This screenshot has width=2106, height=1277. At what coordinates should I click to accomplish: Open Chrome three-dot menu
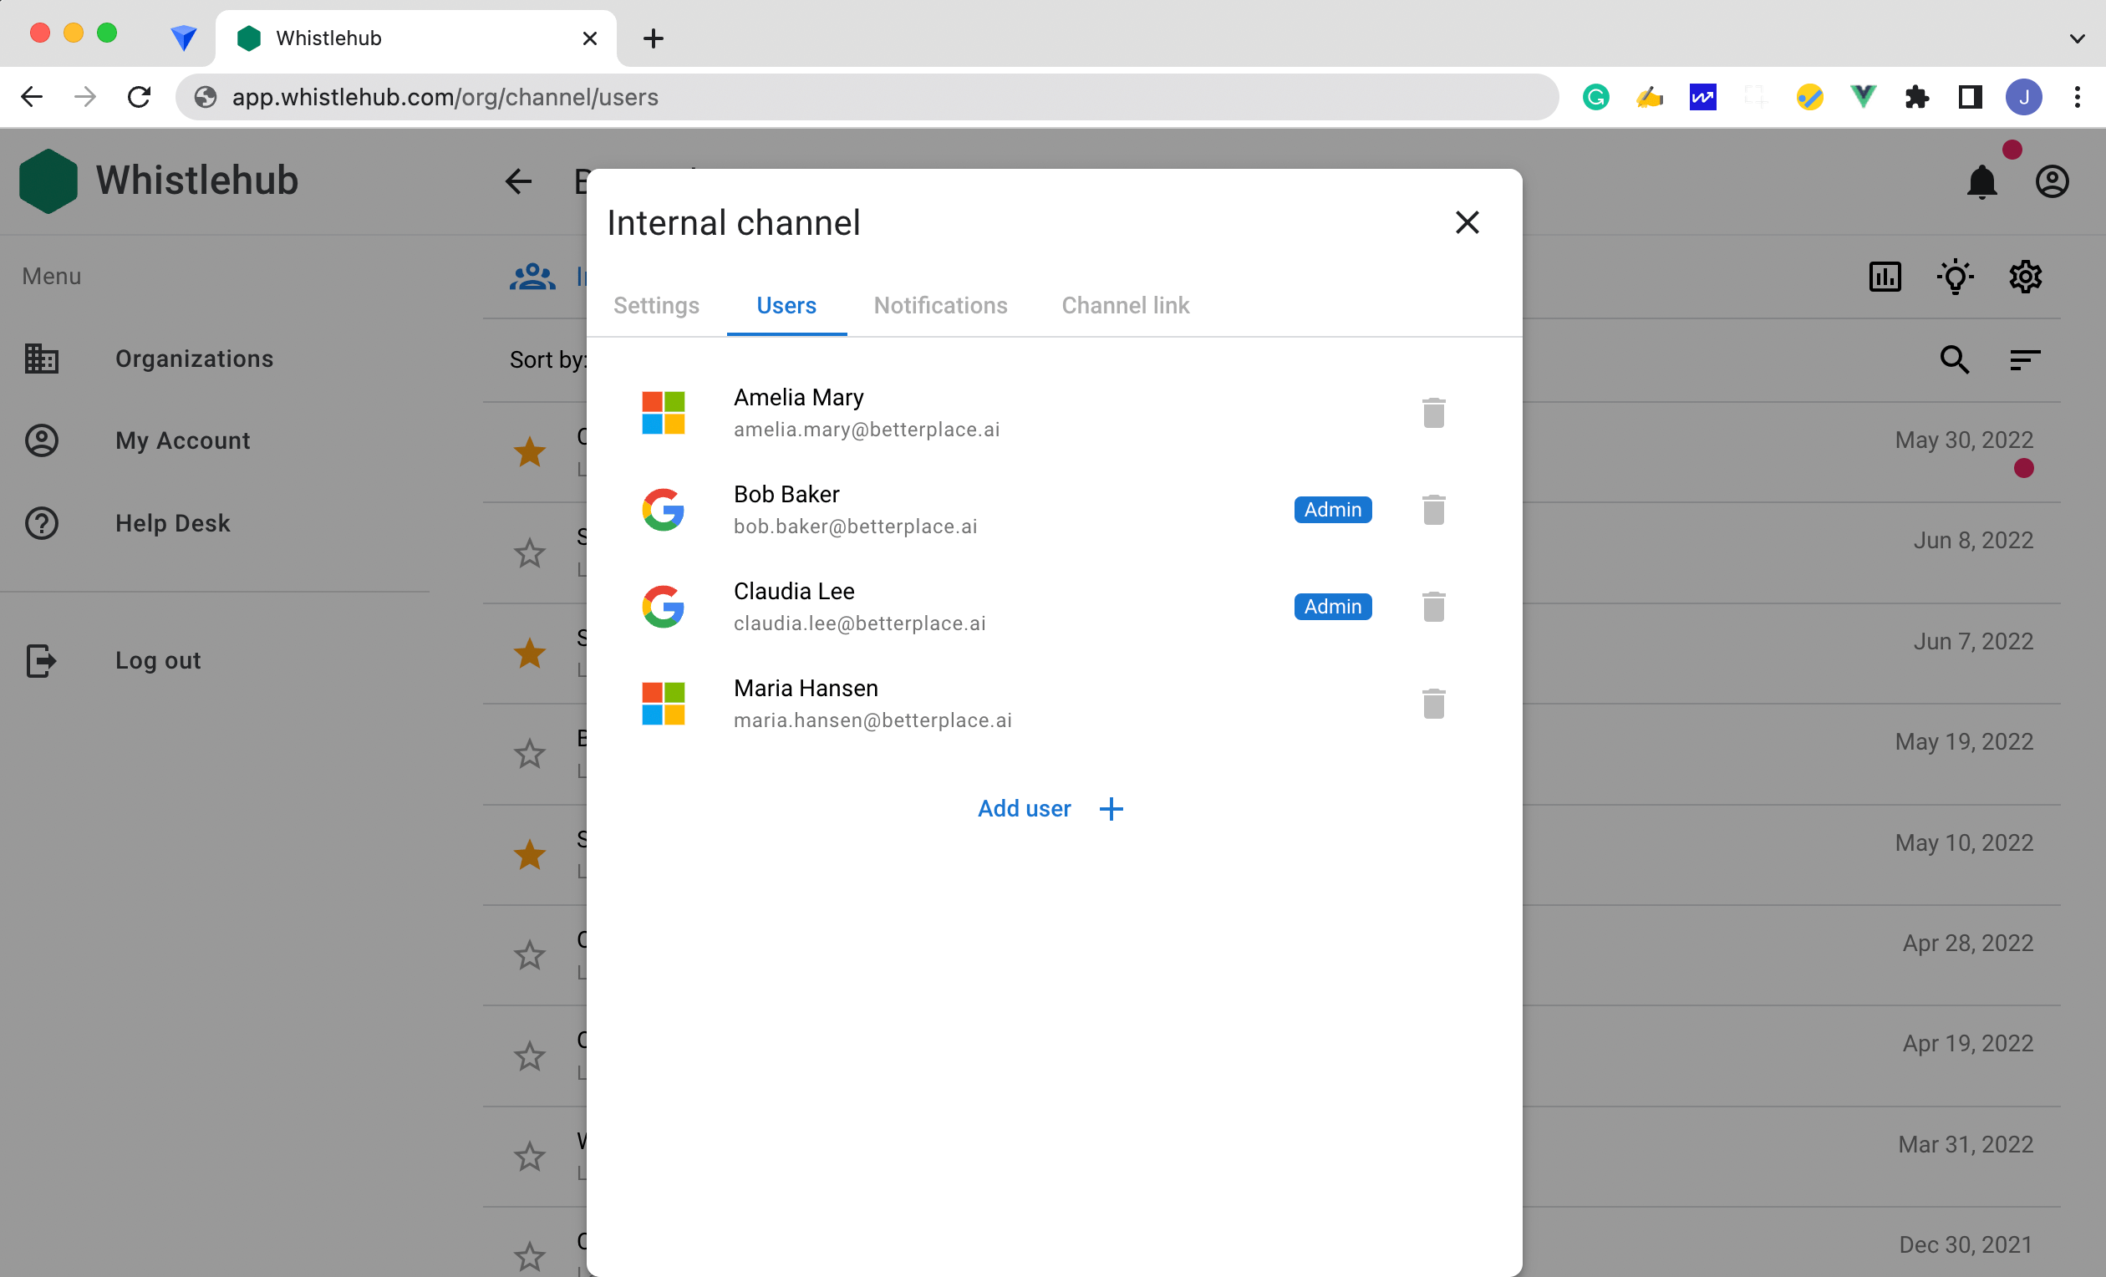2077,98
